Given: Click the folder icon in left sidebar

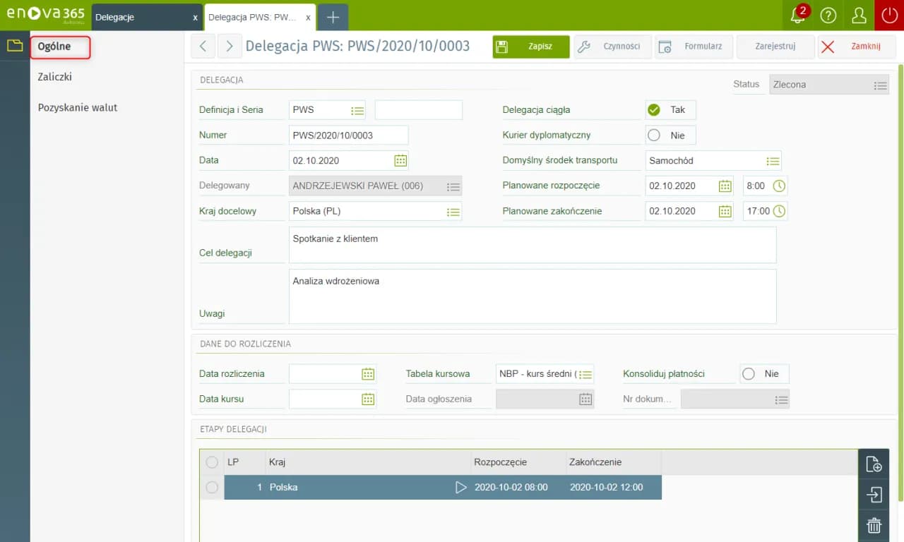Looking at the screenshot, I should (15, 46).
